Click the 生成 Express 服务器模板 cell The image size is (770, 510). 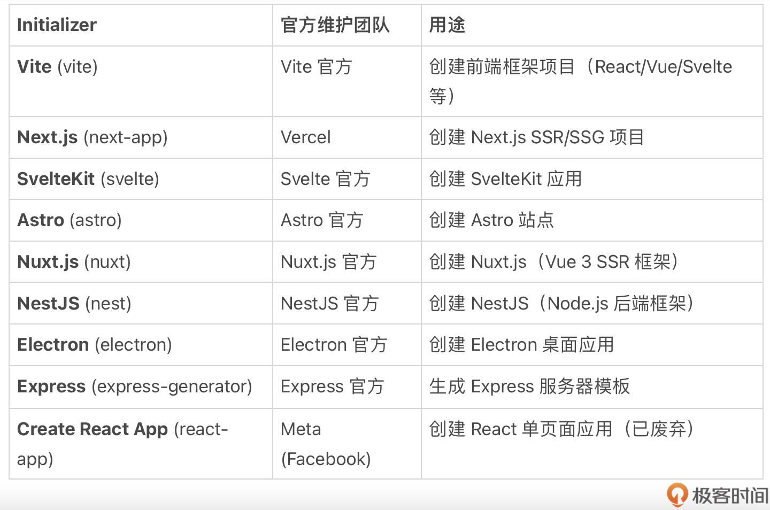pyautogui.click(x=529, y=387)
